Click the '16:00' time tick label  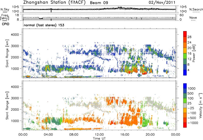[125, 135]
